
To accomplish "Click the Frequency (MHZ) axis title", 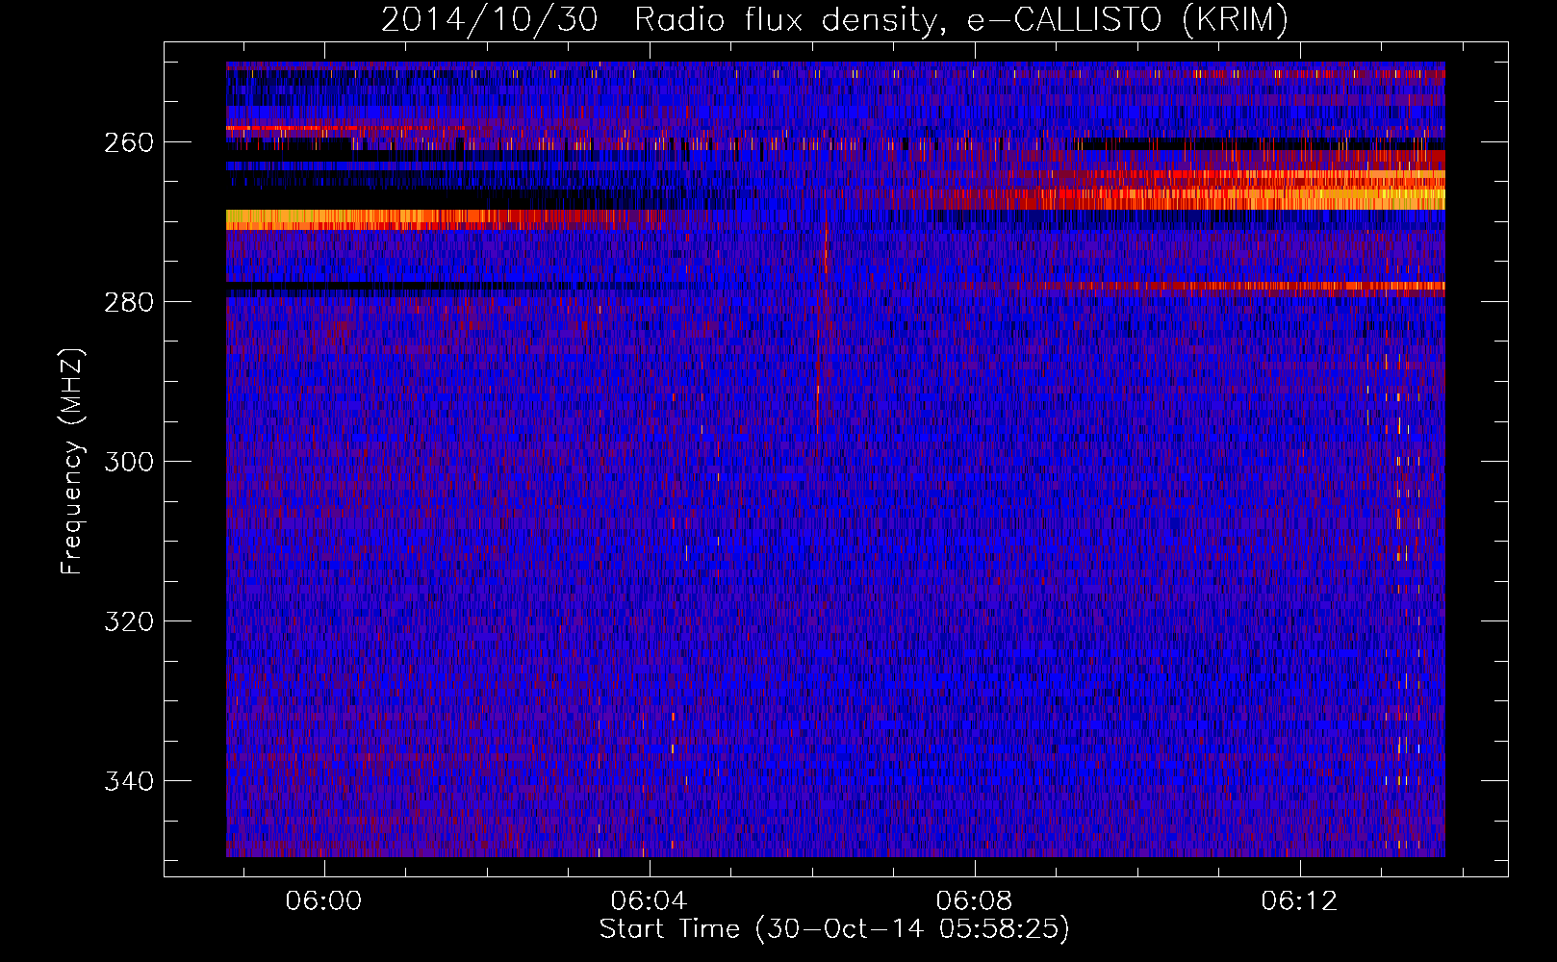I will [73, 461].
